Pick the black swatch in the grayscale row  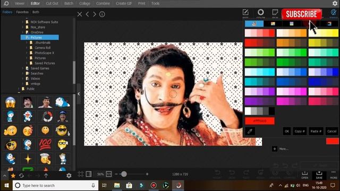coord(271,111)
